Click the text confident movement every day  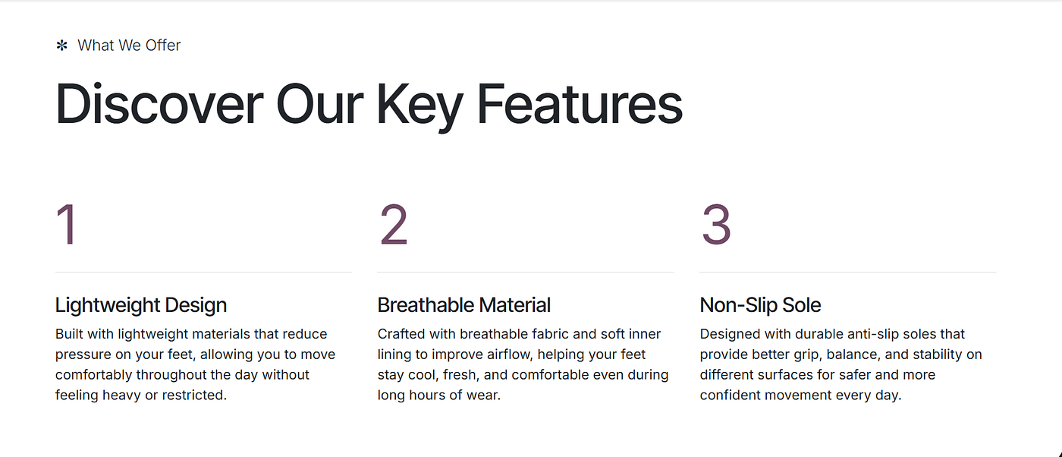pyautogui.click(x=800, y=396)
